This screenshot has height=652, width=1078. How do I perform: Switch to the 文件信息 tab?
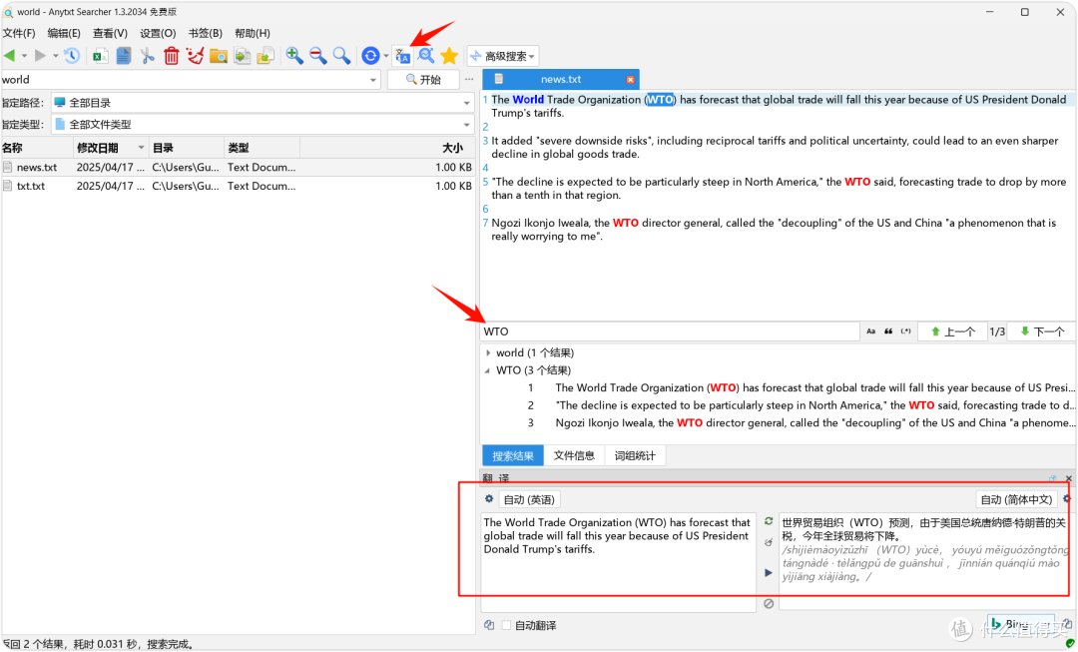click(574, 455)
